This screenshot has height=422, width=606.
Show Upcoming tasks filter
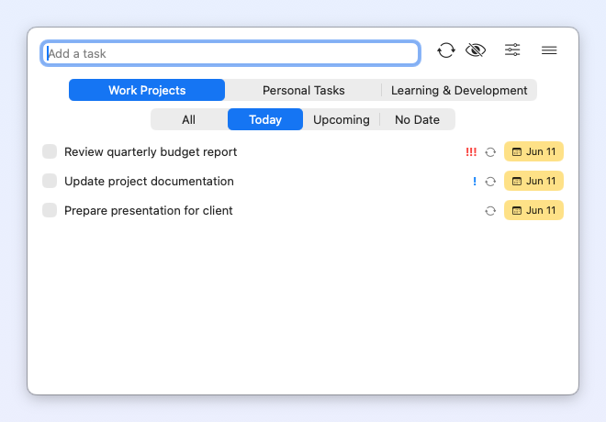342,119
